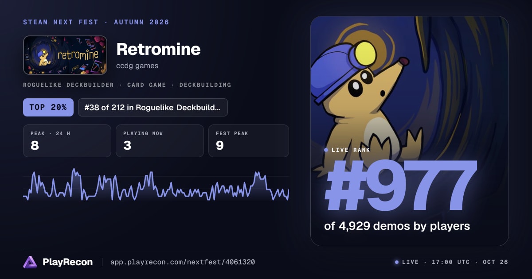Click the TOP 20% badge
This screenshot has width=532, height=279.
(48, 107)
